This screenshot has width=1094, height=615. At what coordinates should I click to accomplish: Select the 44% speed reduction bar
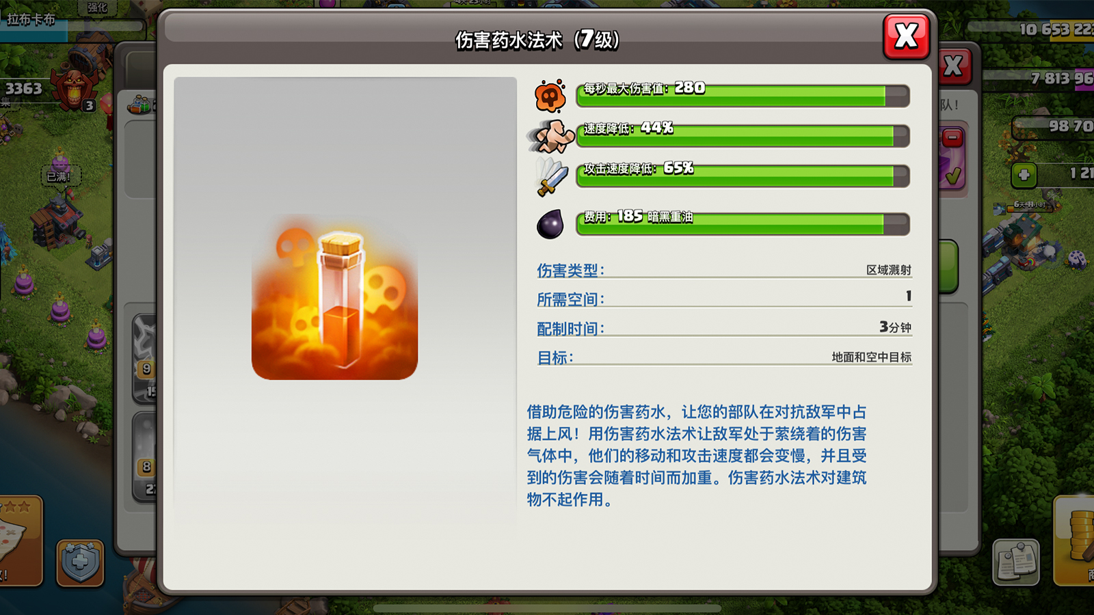[743, 136]
